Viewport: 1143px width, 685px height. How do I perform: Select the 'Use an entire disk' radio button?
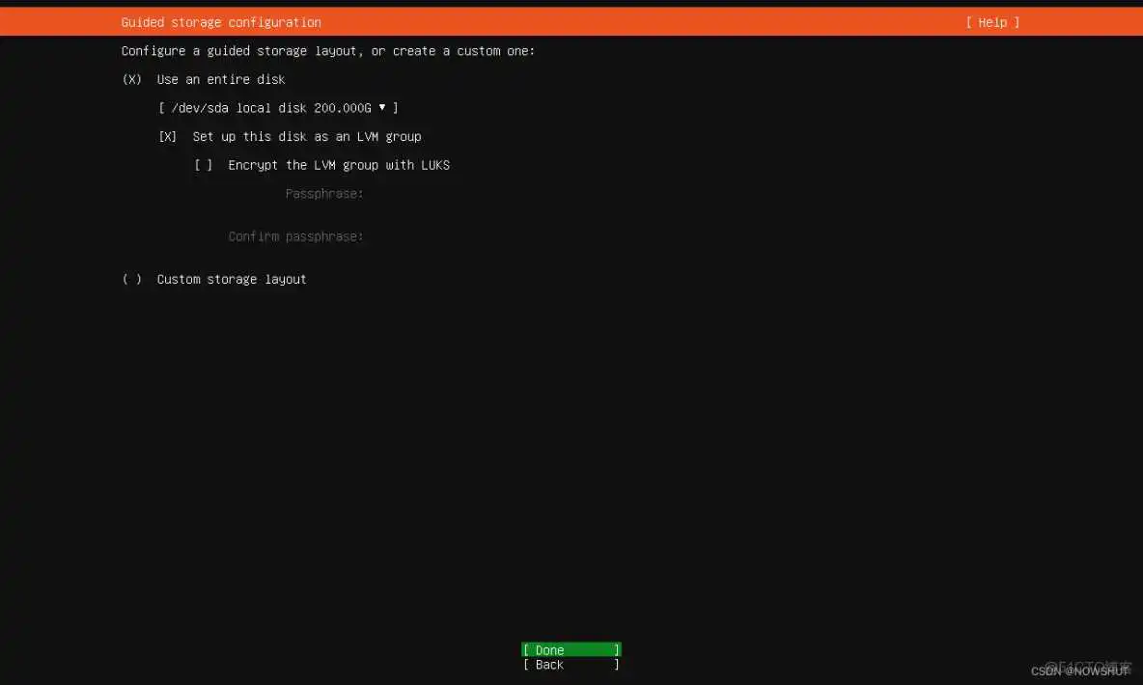pyautogui.click(x=132, y=79)
